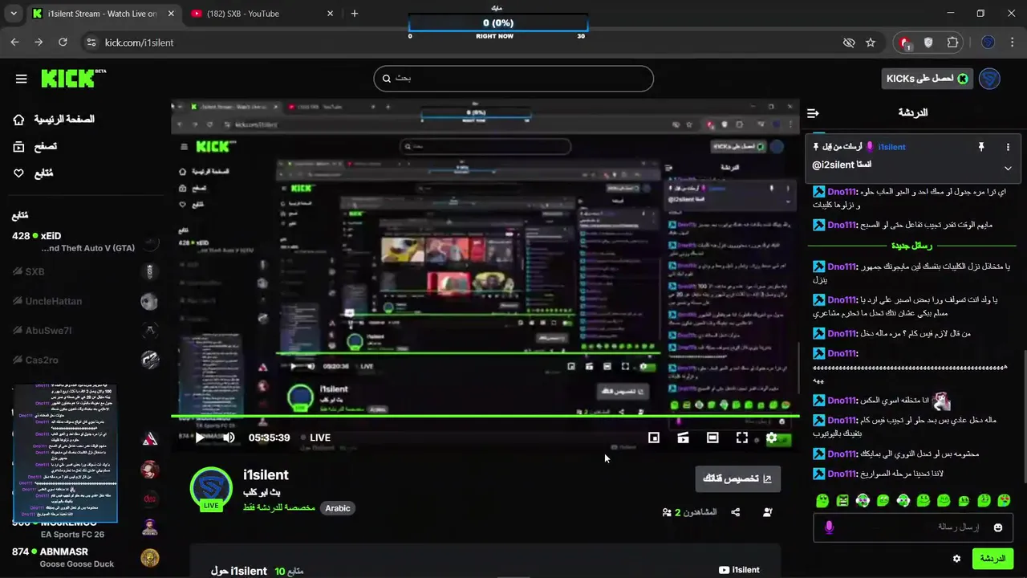Select the Arabic language tag

(338, 508)
